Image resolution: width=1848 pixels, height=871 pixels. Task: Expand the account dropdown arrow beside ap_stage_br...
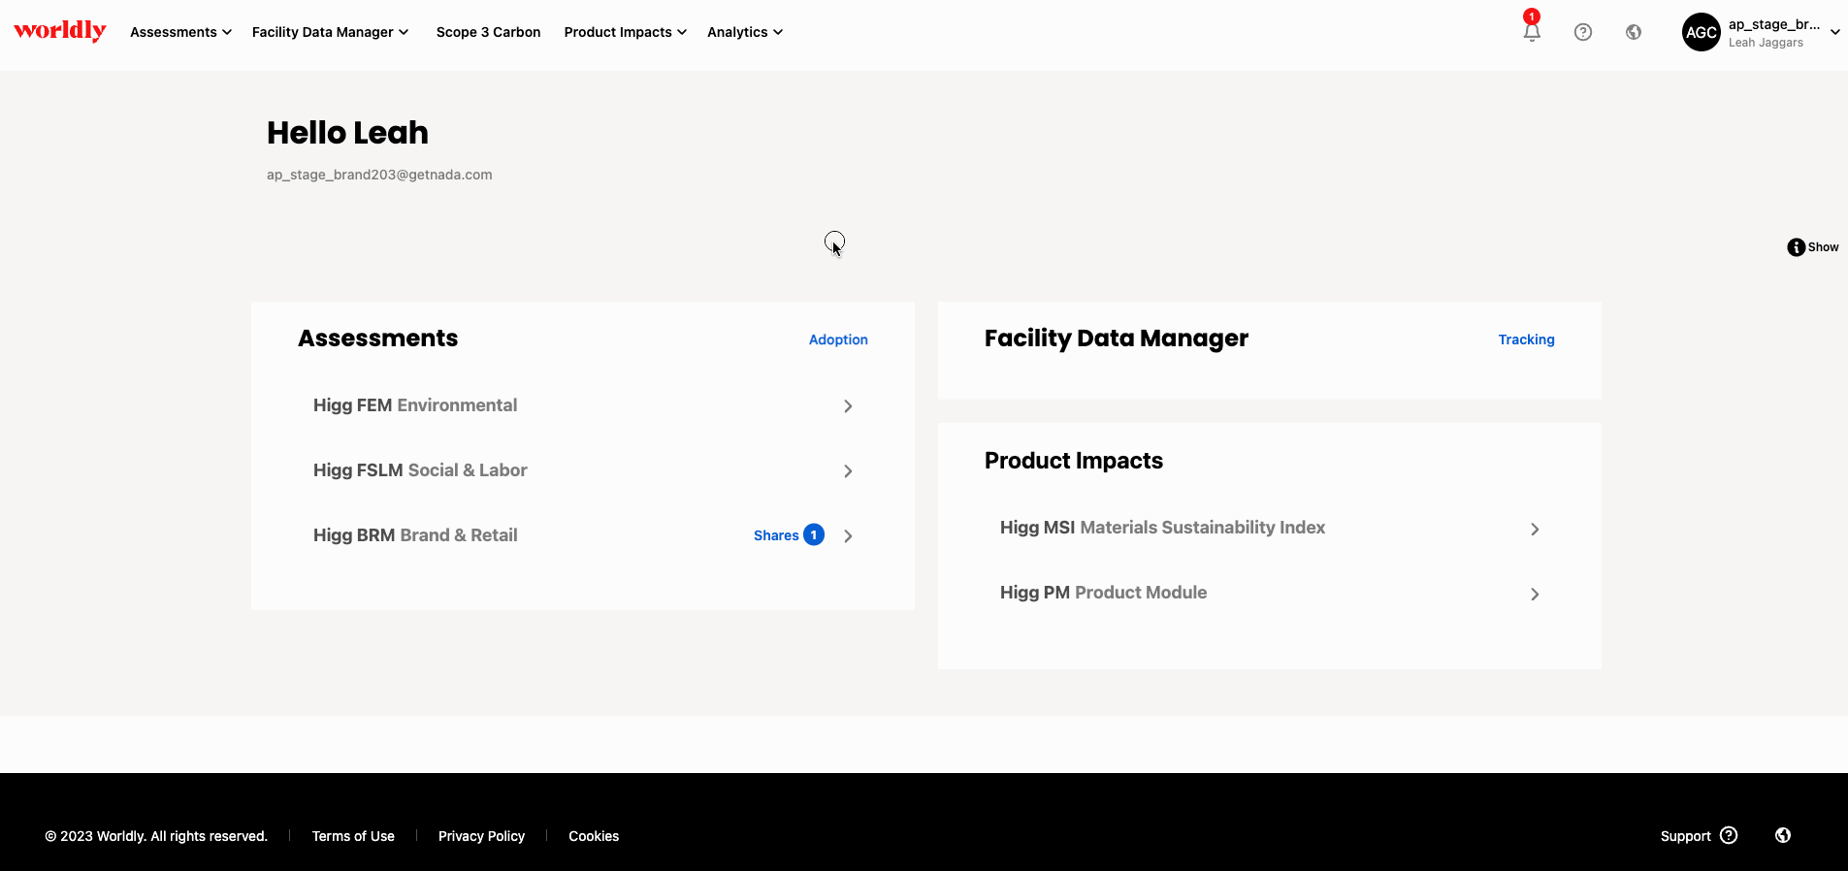(x=1835, y=32)
